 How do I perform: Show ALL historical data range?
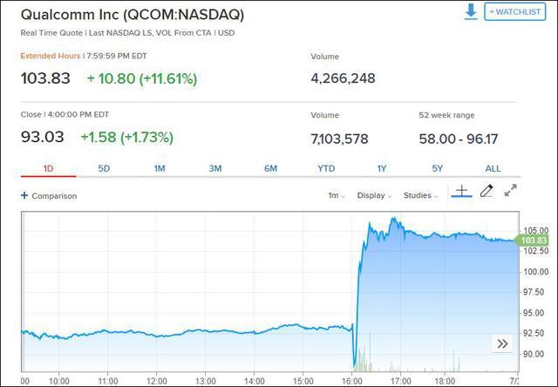(x=493, y=168)
